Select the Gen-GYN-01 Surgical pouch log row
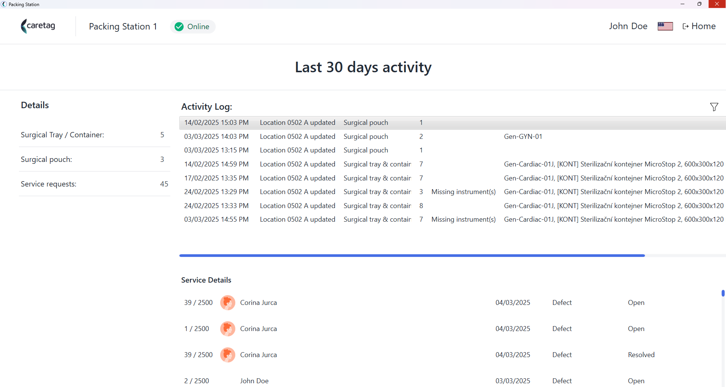Viewport: 726px width, 387px height. coord(452,137)
